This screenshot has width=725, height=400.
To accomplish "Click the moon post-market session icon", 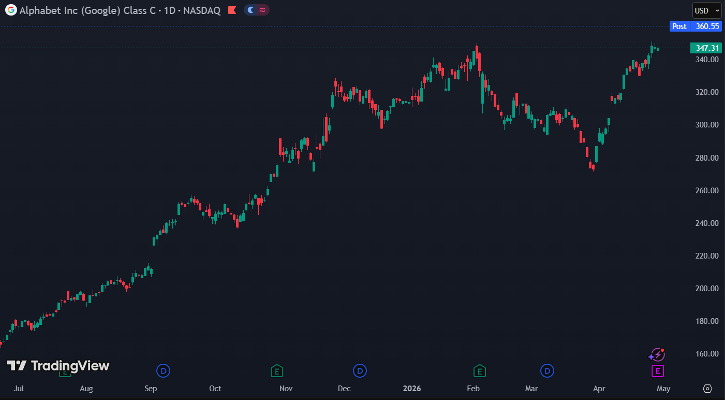I will click(251, 10).
